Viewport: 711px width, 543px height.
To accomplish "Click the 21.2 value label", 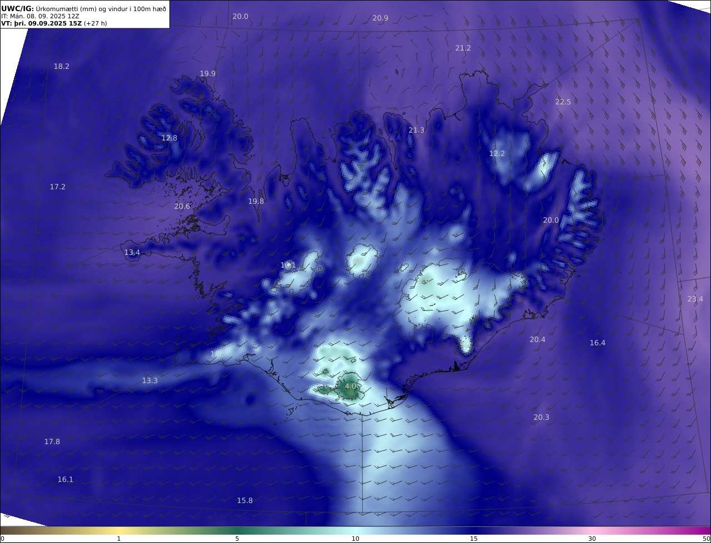I will (x=463, y=48).
